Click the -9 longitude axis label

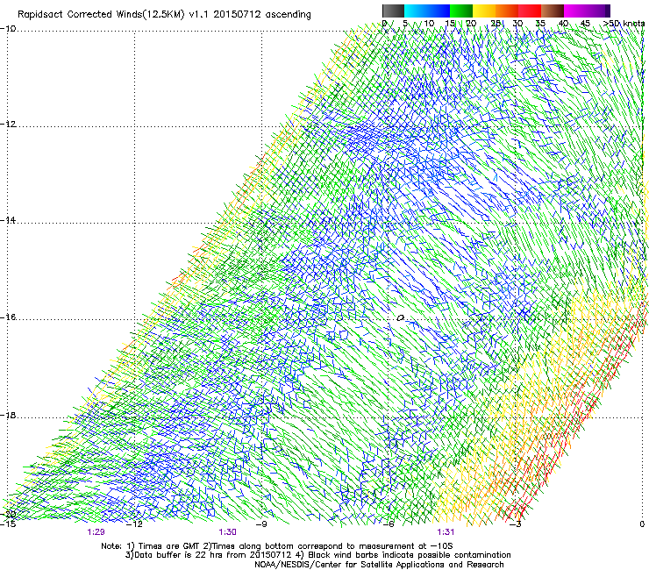(x=261, y=524)
